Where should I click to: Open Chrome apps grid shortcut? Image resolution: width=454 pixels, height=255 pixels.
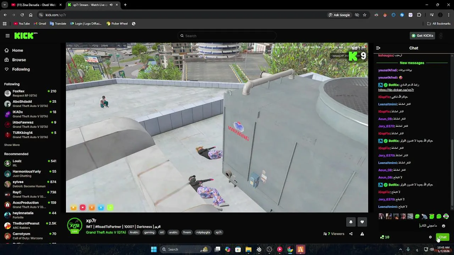tap(5, 24)
